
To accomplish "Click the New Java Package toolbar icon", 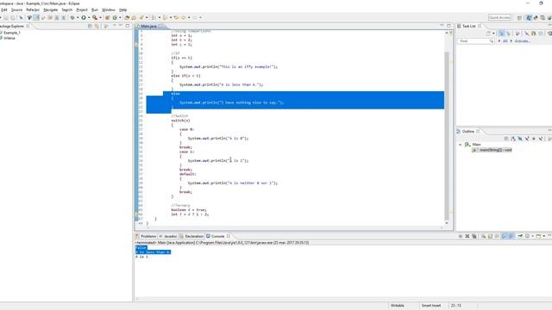I will pos(108,17).
